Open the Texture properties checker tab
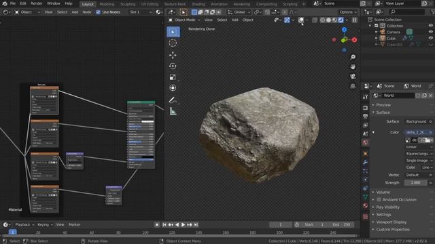 pos(366,217)
